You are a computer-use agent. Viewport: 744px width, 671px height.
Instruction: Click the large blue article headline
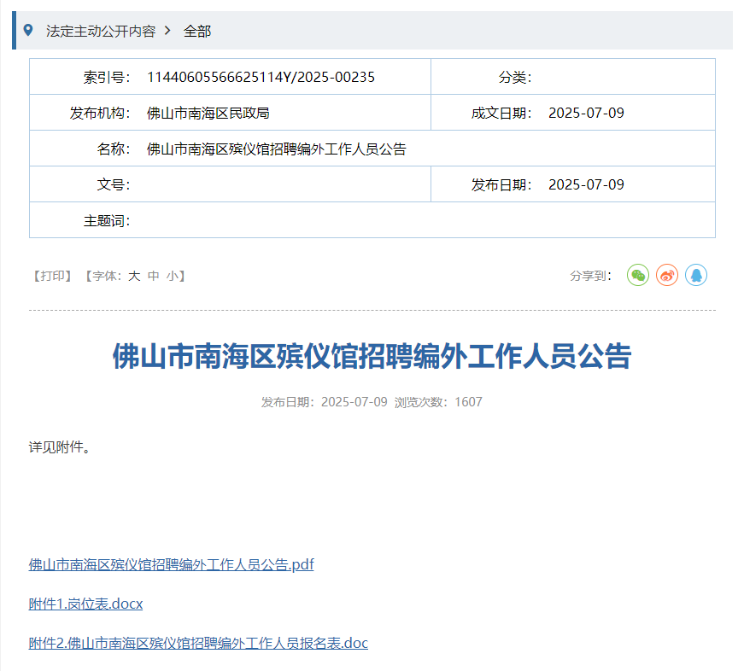pos(372,356)
